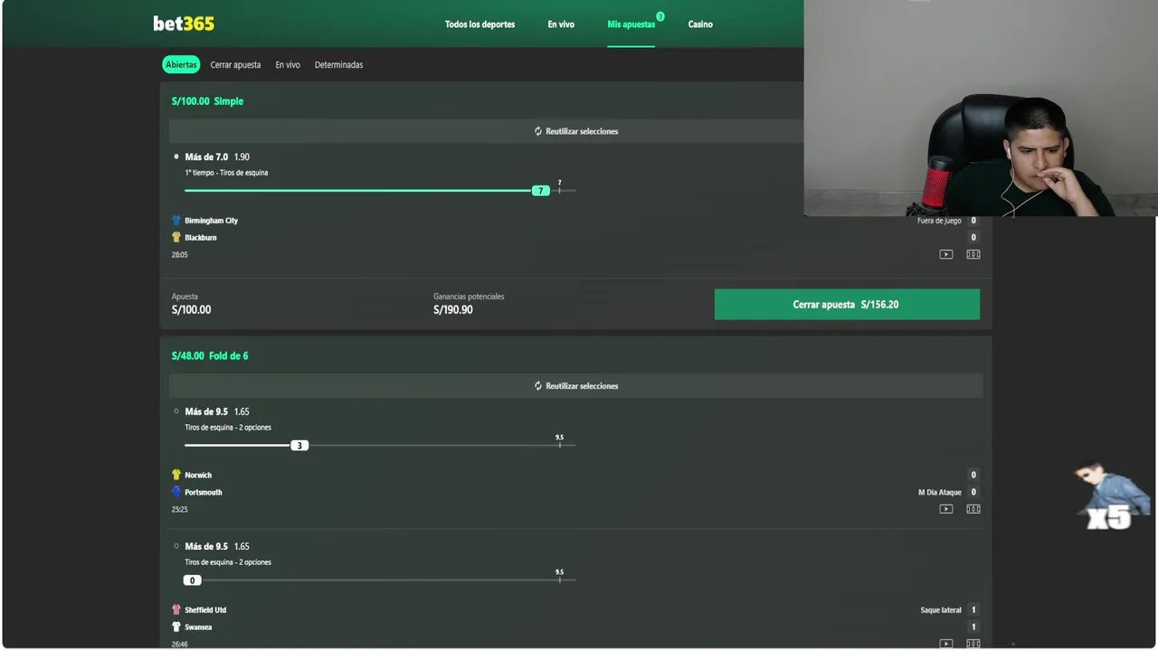Select the Cerrar apuesta filter tab

235,65
